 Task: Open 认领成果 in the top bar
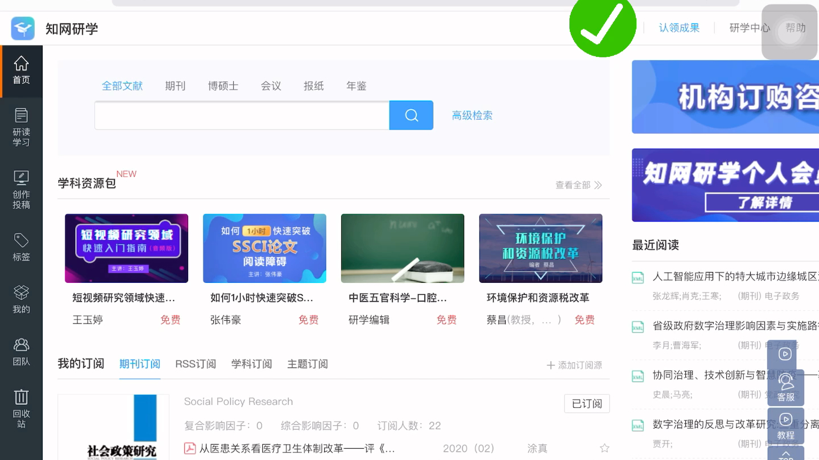click(679, 28)
